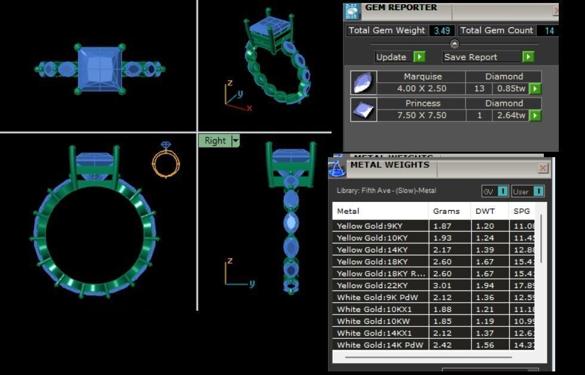Click green arrow next to Save Report
Viewport: 585px width, 375px height.
(x=528, y=57)
